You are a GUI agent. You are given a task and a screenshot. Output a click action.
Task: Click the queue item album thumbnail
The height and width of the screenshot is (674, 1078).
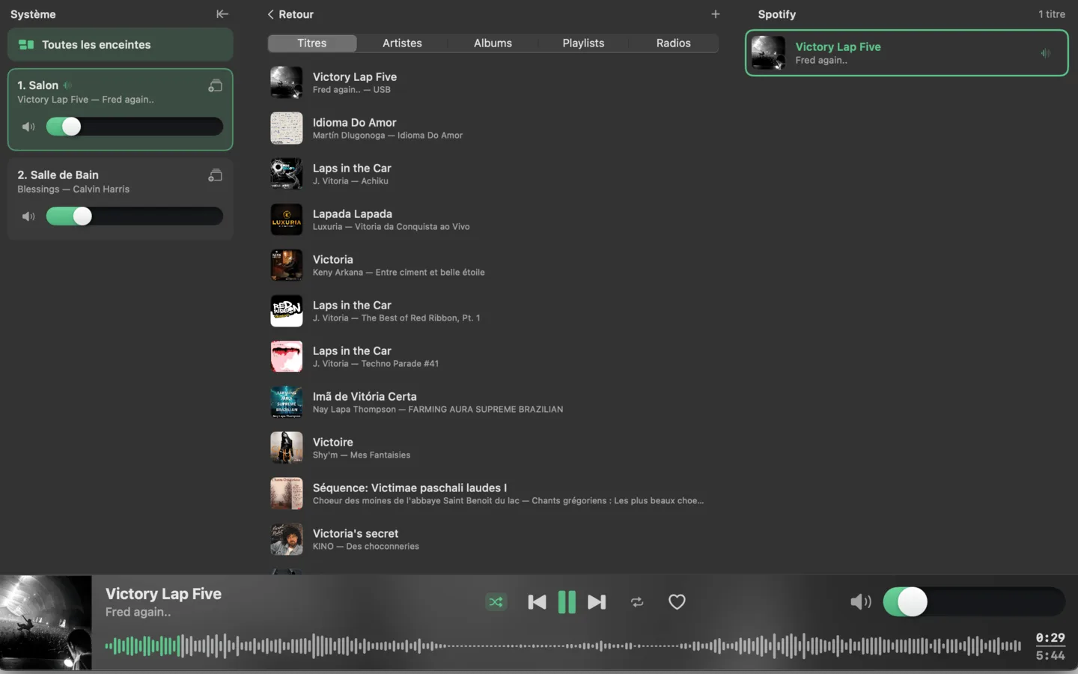[768, 53]
